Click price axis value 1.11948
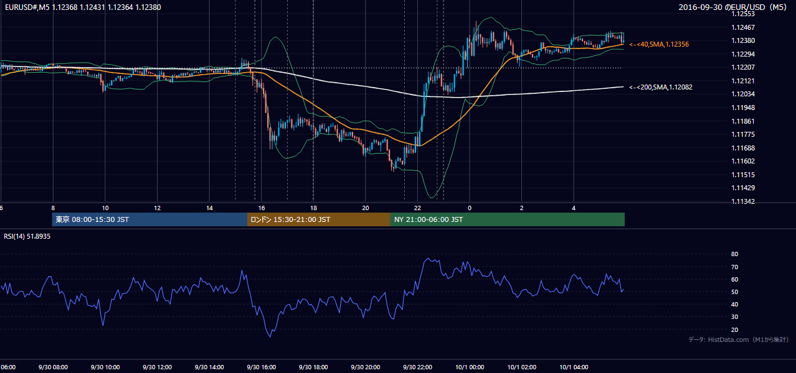 (x=742, y=108)
